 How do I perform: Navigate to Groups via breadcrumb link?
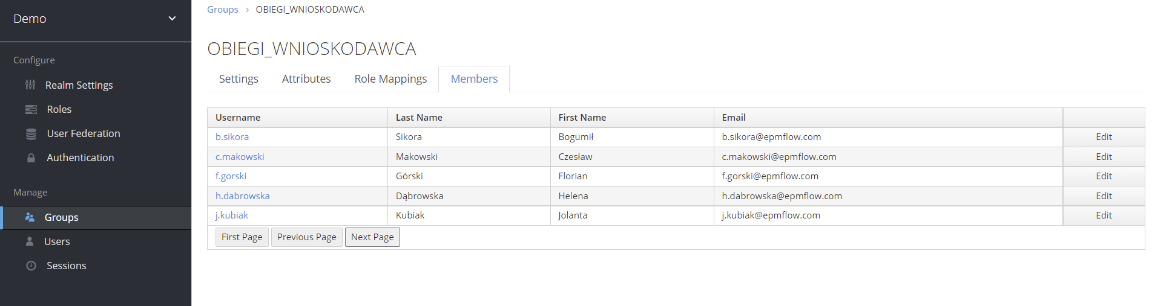222,10
